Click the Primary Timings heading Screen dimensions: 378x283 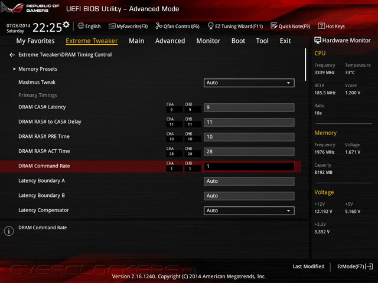coord(38,96)
